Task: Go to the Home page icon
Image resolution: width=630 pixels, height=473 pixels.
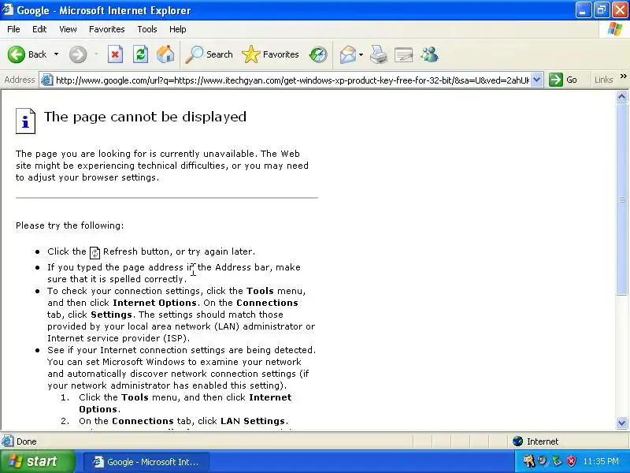Action: (x=165, y=54)
